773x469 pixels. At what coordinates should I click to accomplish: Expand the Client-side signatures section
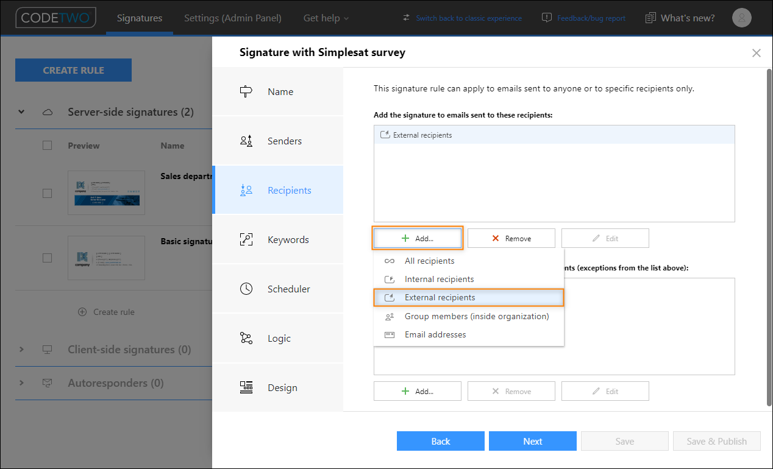[21, 350]
